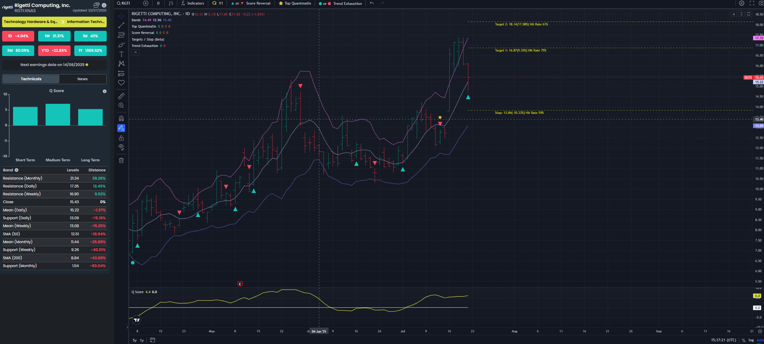Click the zoom in tool
This screenshot has width=764, height=344.
(121, 105)
